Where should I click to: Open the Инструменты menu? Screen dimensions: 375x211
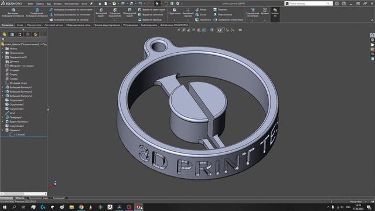[71, 4]
